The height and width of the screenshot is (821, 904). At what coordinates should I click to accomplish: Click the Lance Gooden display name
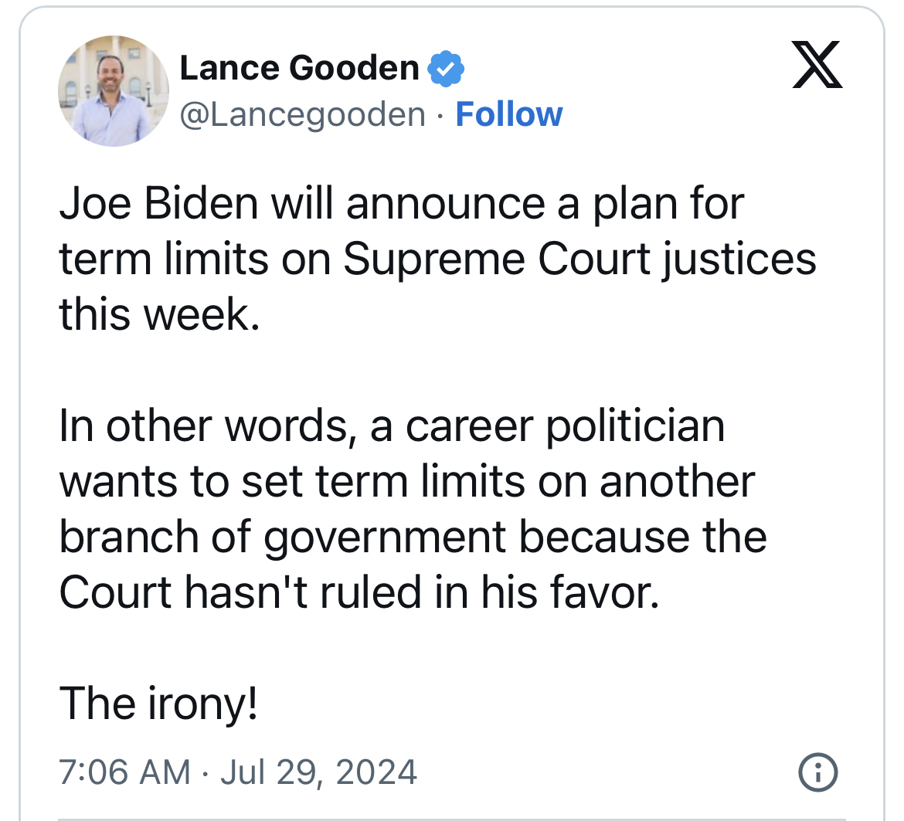pyautogui.click(x=299, y=69)
